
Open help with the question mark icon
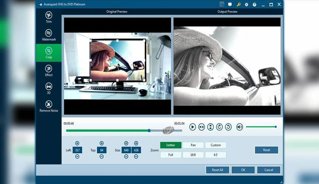[255, 5]
